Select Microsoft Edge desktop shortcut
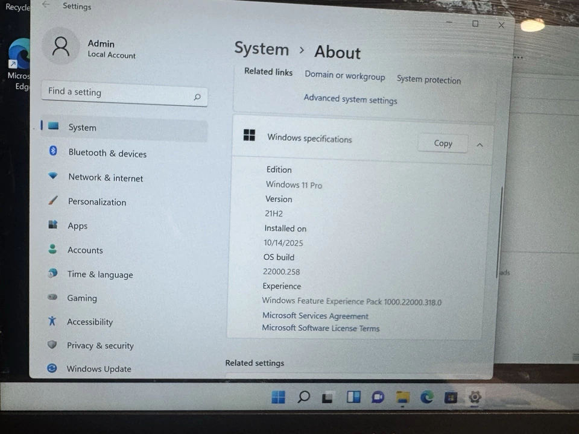 17,64
